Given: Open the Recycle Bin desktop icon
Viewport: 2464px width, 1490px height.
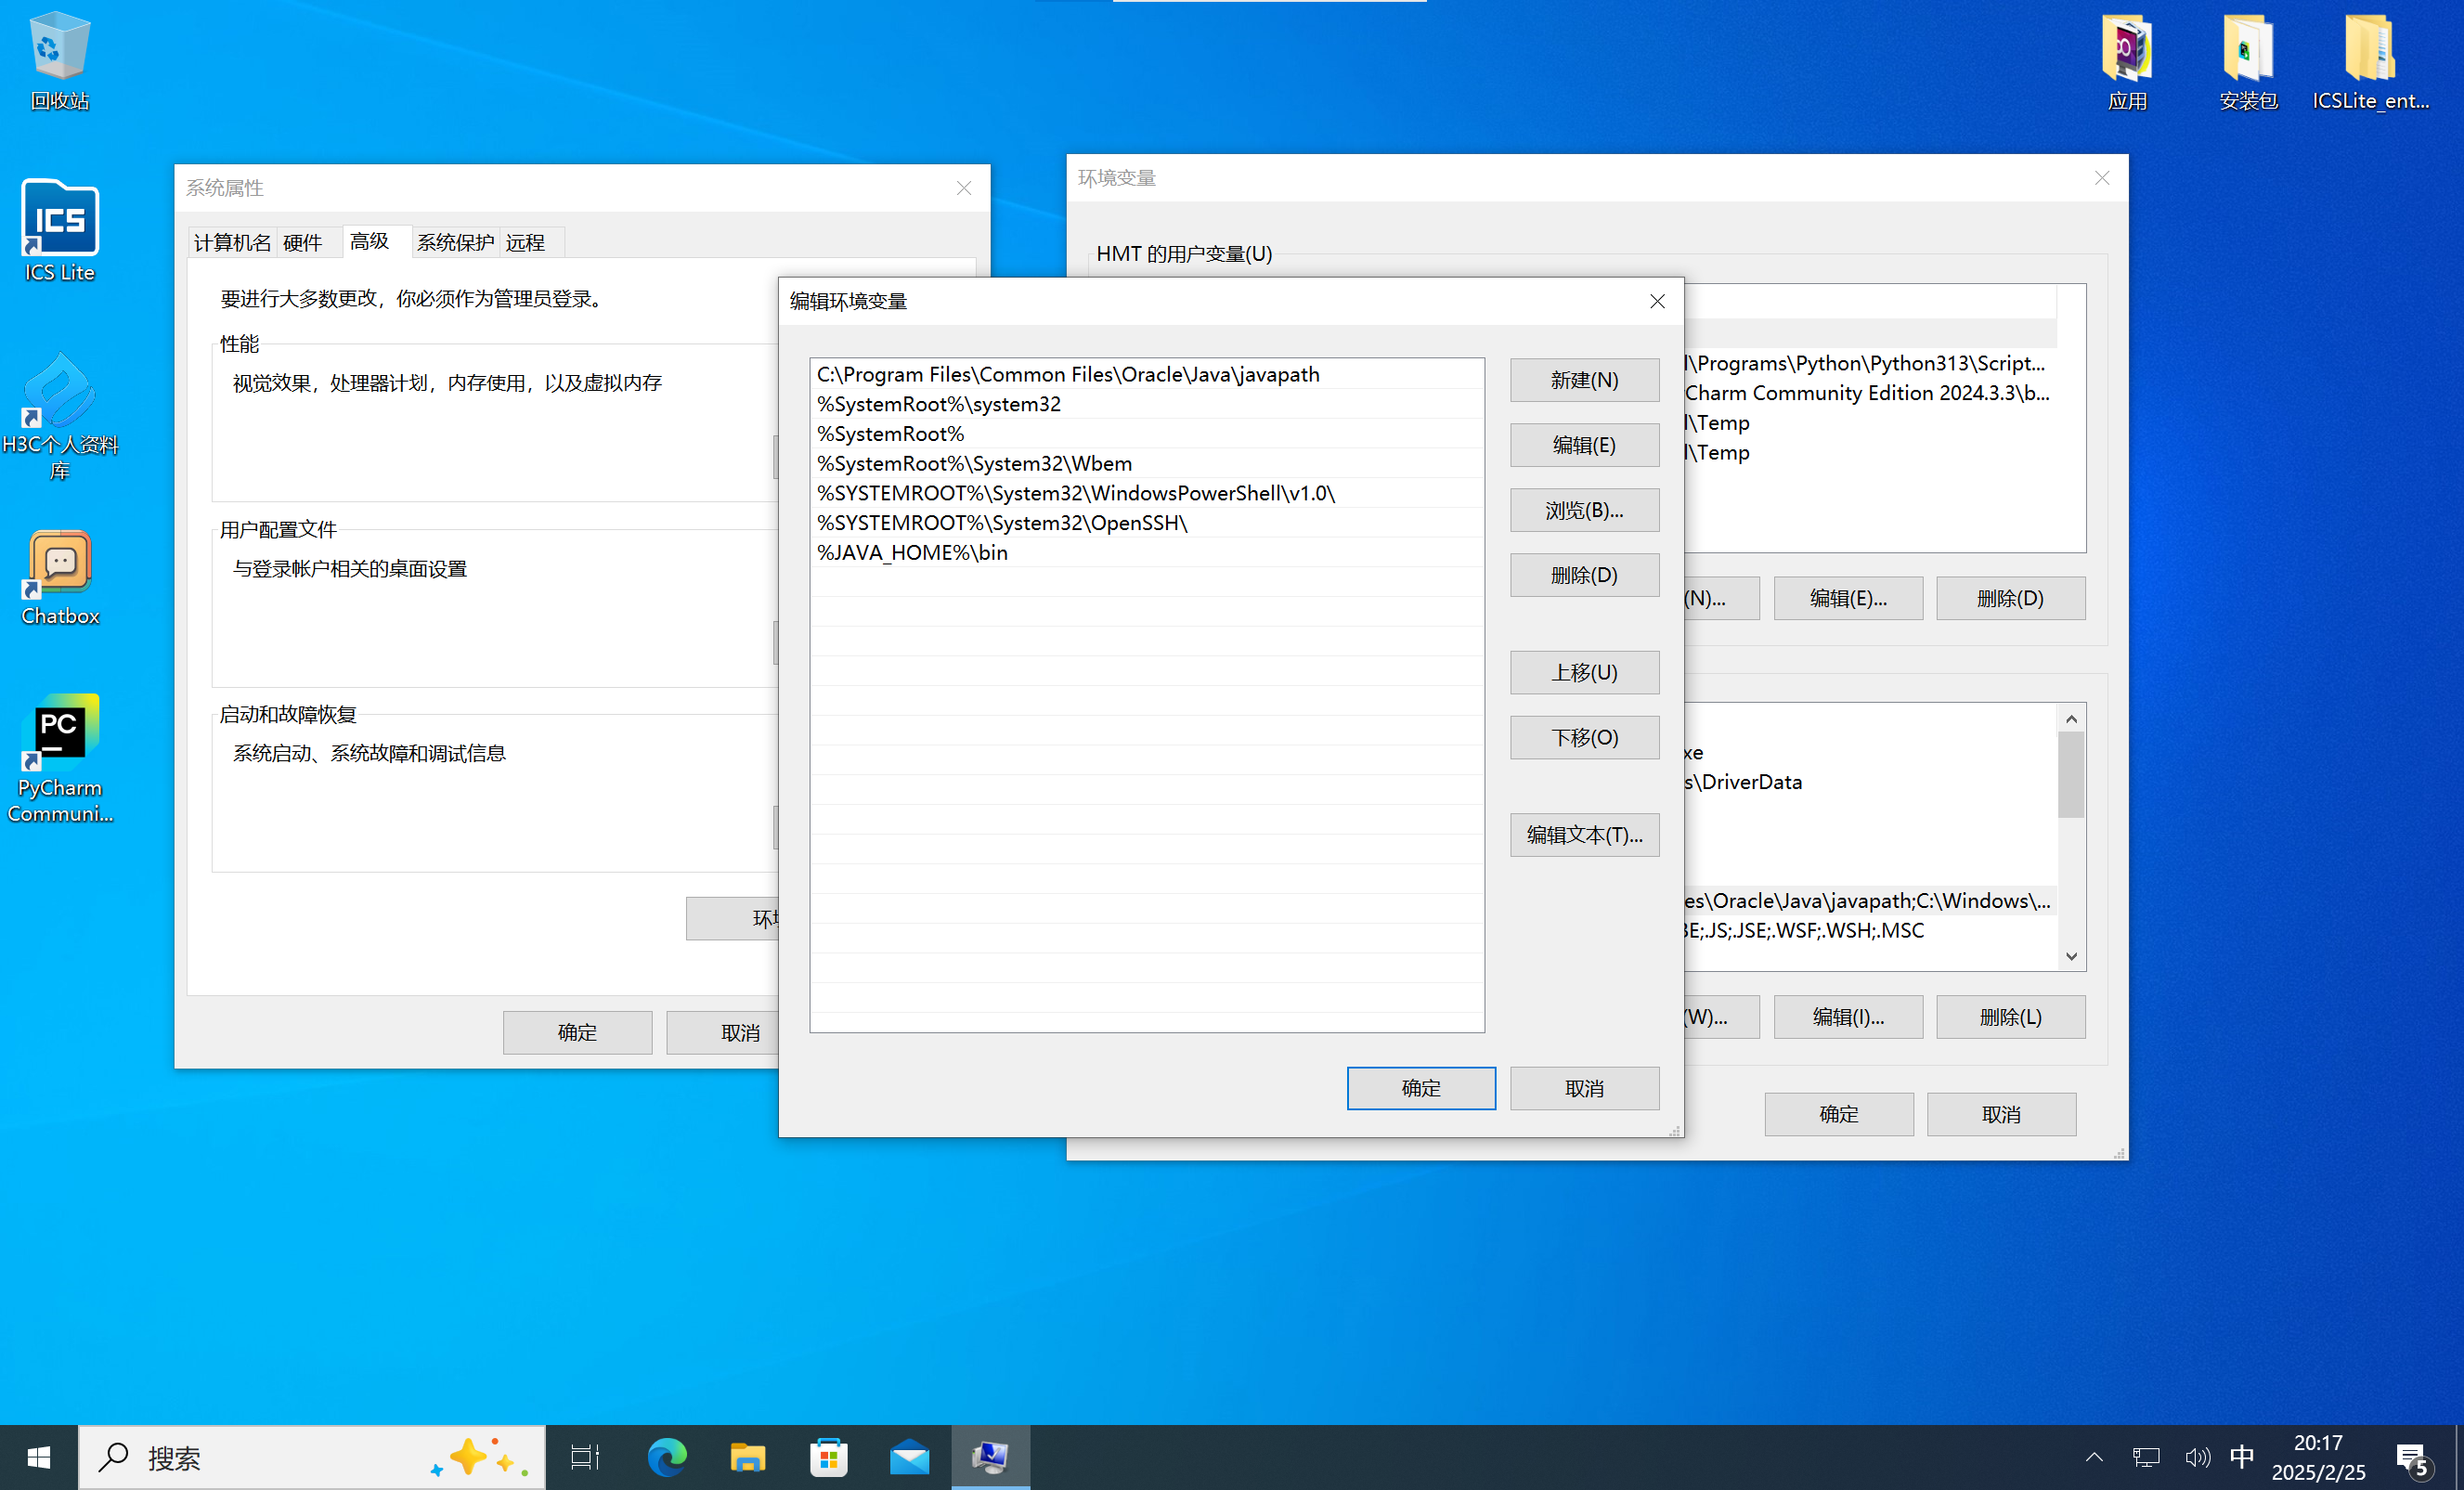Looking at the screenshot, I should pos(59,50).
